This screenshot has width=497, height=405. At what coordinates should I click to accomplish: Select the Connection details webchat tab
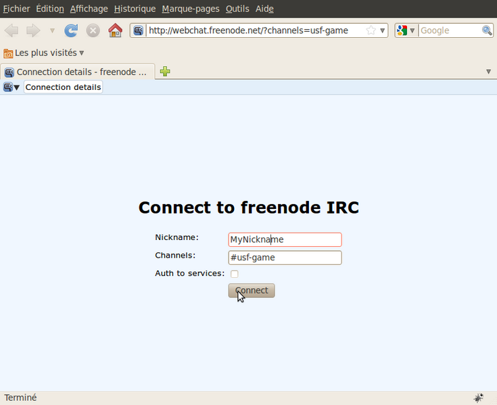[x=63, y=87]
